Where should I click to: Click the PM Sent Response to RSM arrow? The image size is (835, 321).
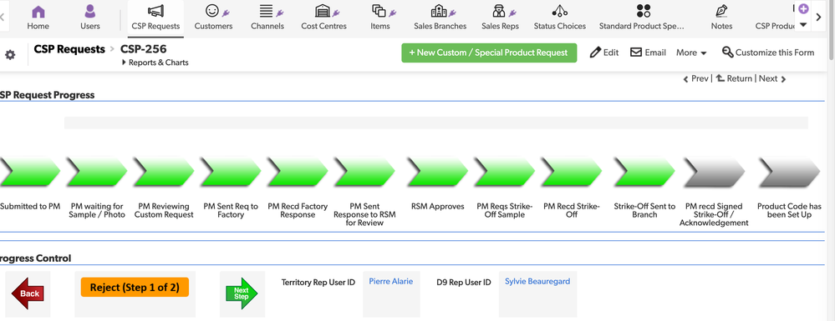(364, 173)
